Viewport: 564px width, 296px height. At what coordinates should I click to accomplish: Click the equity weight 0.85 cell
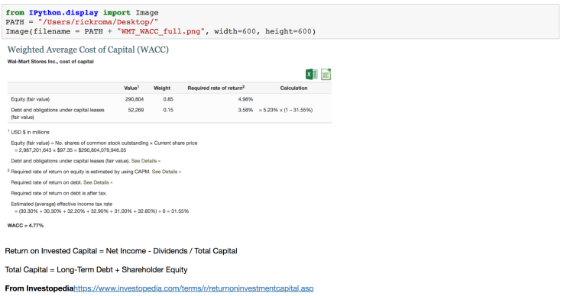pyautogui.click(x=168, y=99)
